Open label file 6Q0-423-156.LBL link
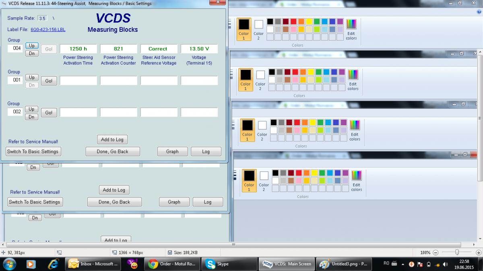Screen dimensions: 483x271 pos(48,30)
